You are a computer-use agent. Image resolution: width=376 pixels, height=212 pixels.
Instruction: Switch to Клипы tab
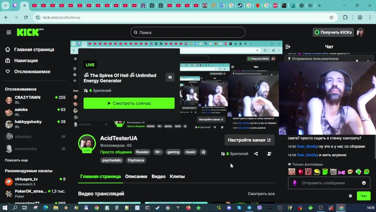pos(177,176)
